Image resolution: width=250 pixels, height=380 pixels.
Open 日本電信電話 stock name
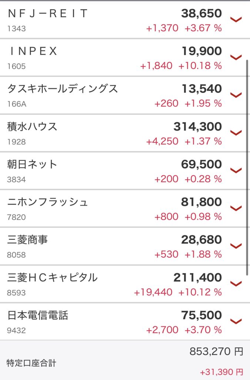[x=38, y=315]
